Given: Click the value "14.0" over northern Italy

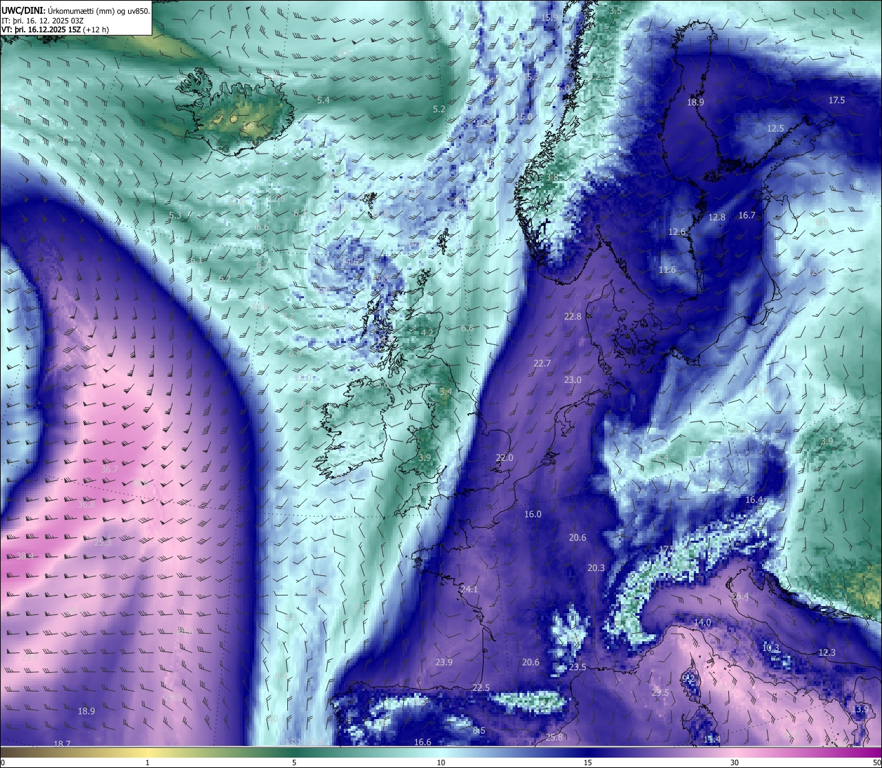Looking at the screenshot, I should point(702,622).
